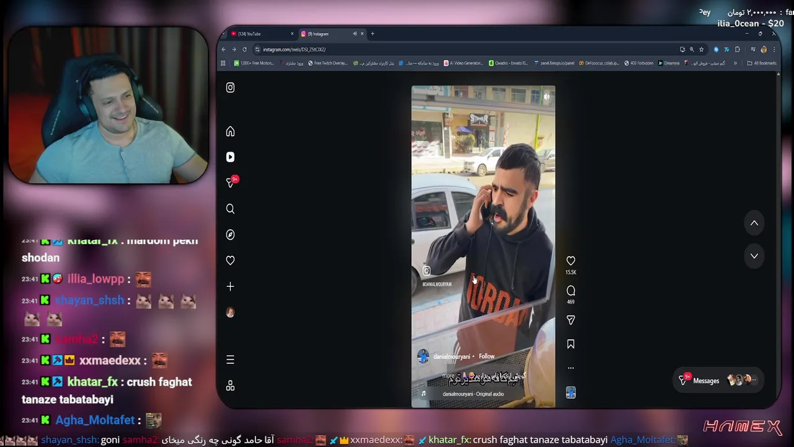Open 'Free Twitch Overlay' bookmark

click(327, 63)
